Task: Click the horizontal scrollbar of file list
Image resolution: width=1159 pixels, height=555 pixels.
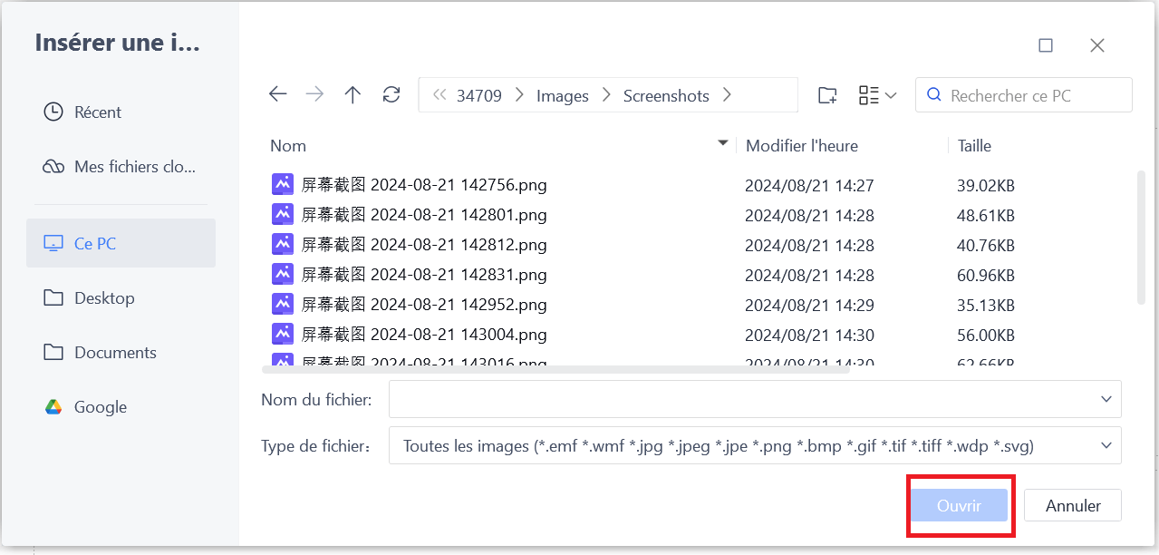Action: tap(555, 370)
